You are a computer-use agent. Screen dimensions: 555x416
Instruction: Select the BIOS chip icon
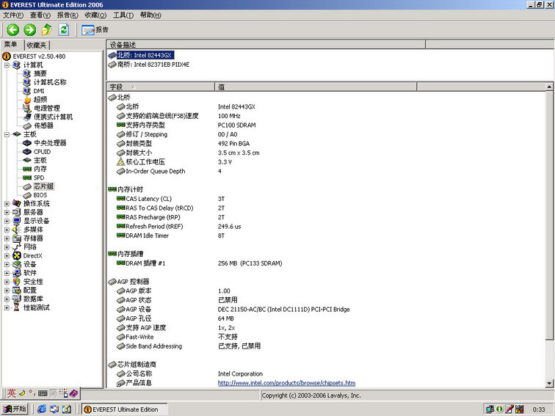click(27, 195)
